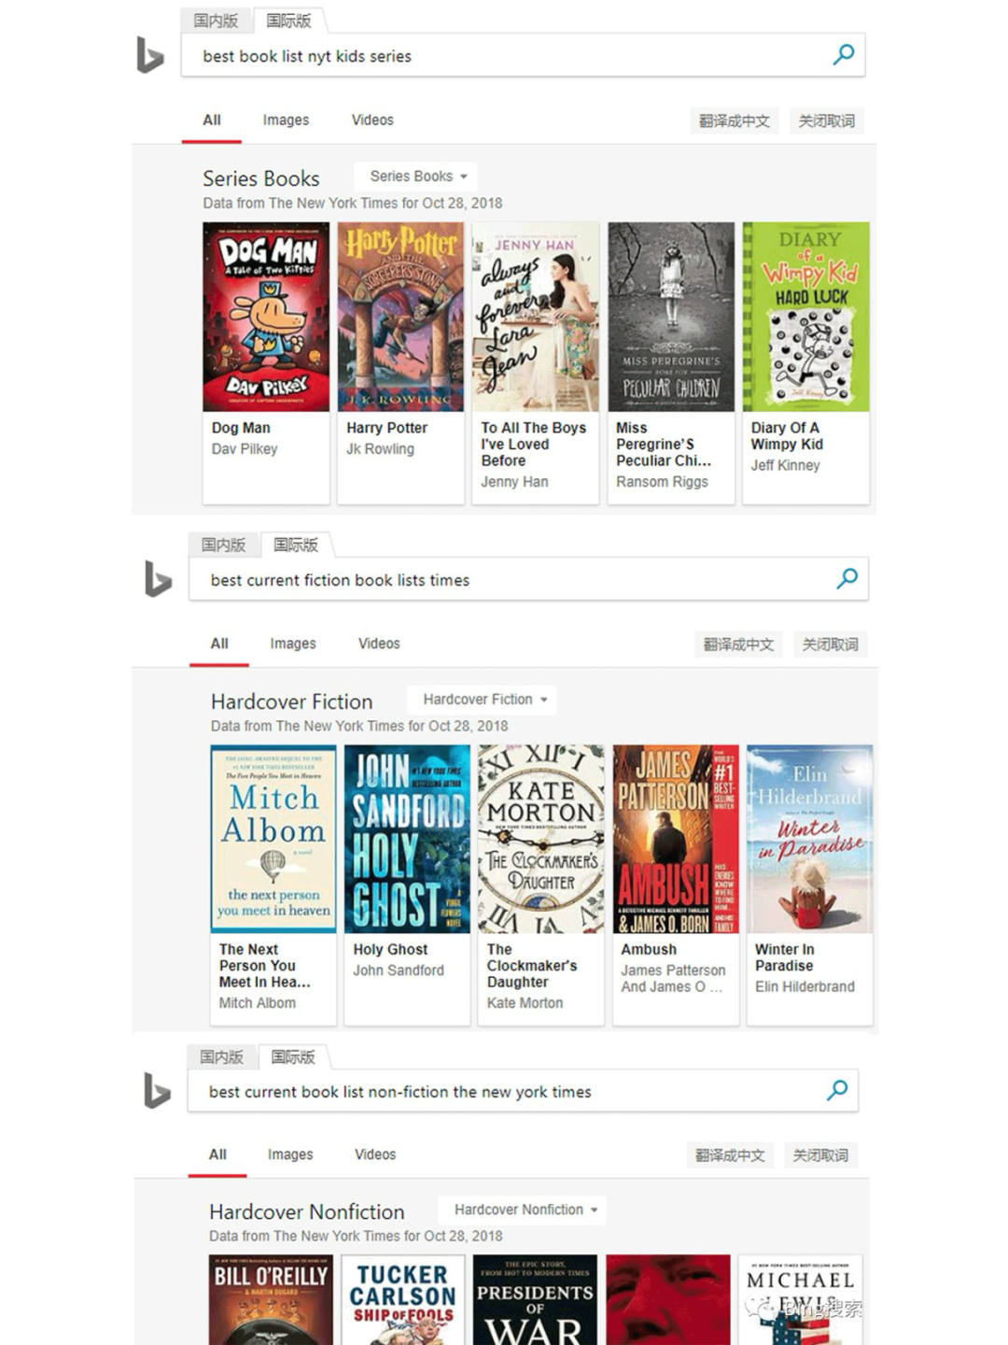The width and height of the screenshot is (1008, 1345).
Task: Click 翻译成中文 in the non-fiction results
Action: point(730,1155)
